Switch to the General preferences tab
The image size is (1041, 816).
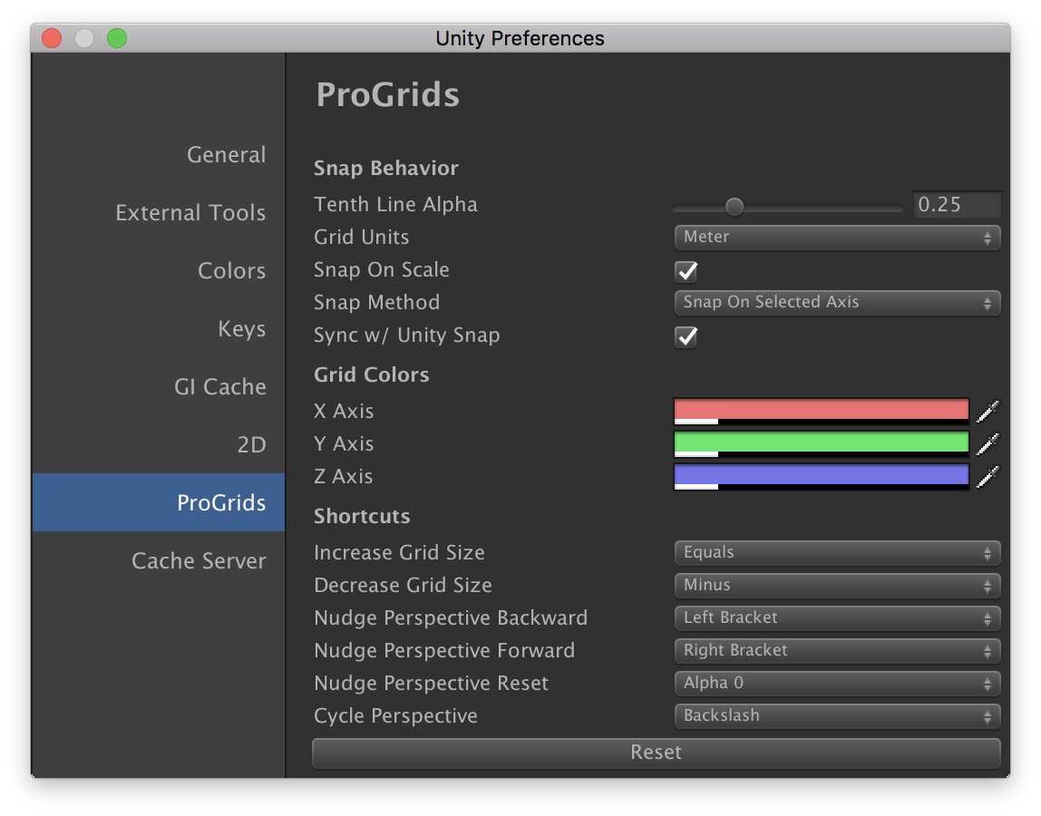tap(226, 155)
